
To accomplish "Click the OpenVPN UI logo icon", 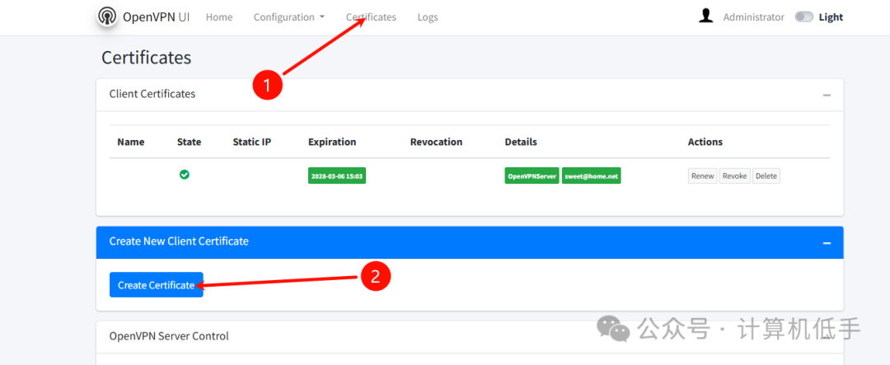I will (x=106, y=16).
